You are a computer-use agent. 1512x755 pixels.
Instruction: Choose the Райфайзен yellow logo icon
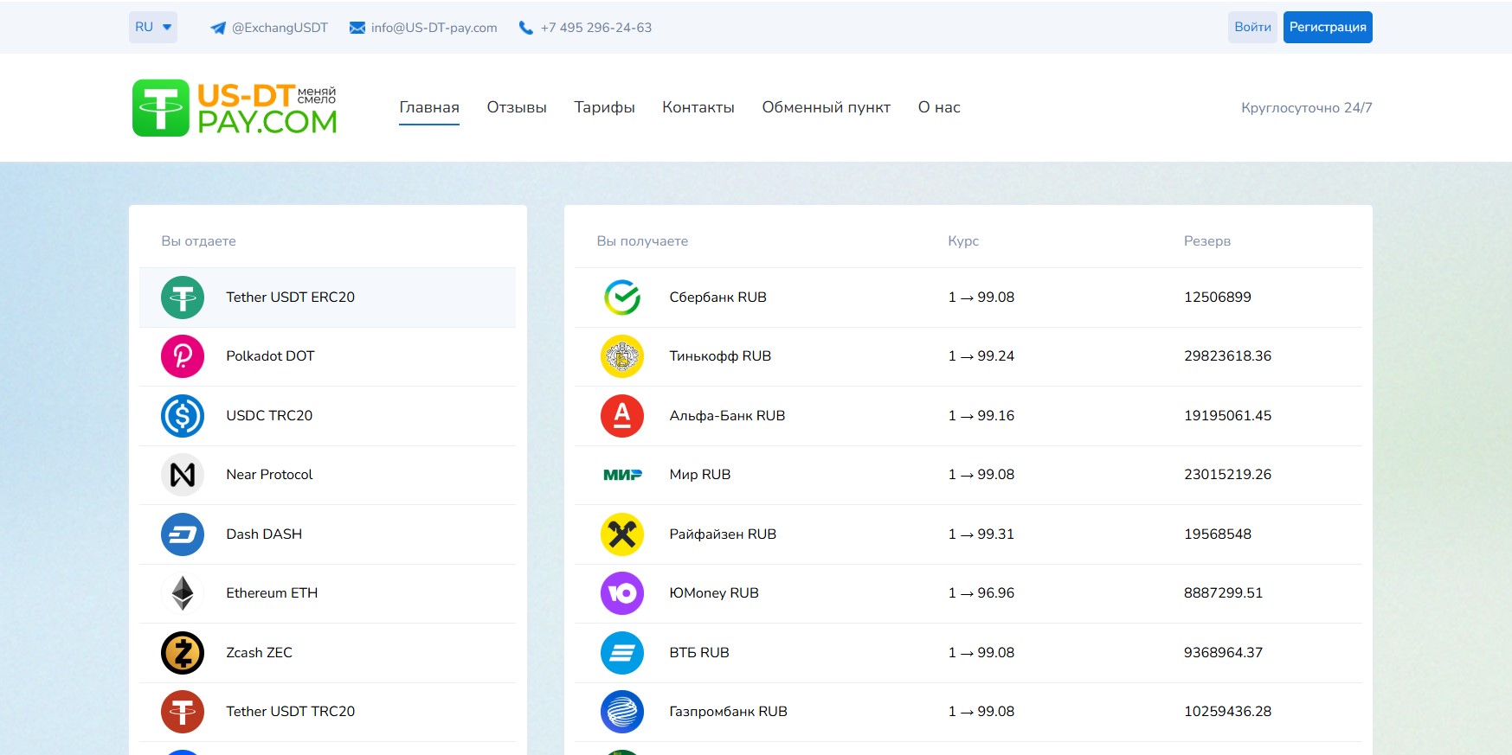click(622, 534)
